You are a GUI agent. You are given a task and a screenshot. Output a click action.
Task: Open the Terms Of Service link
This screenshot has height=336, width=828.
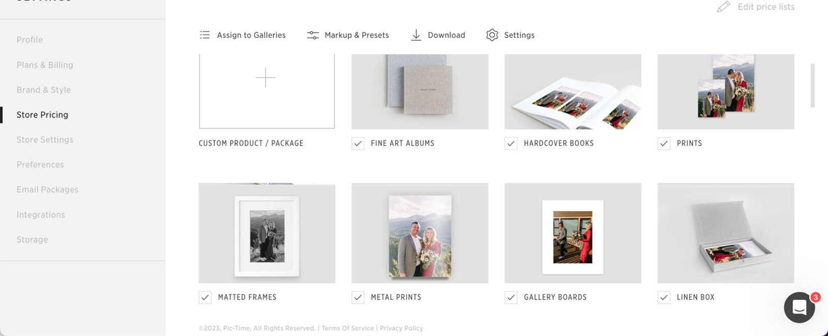click(x=347, y=328)
